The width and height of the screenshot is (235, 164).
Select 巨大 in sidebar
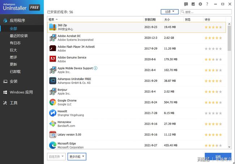[13, 50]
